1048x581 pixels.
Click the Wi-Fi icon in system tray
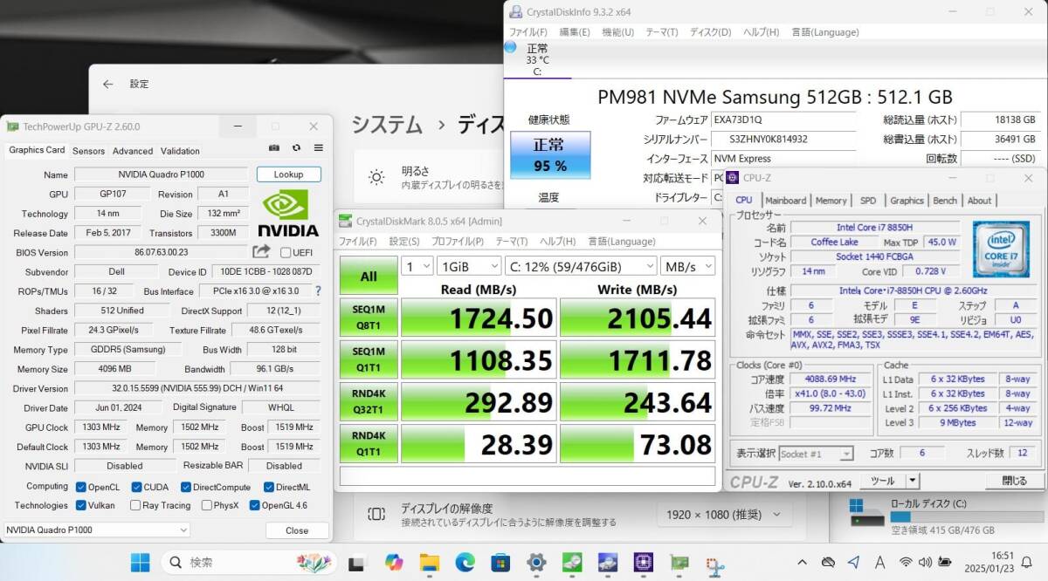(906, 562)
